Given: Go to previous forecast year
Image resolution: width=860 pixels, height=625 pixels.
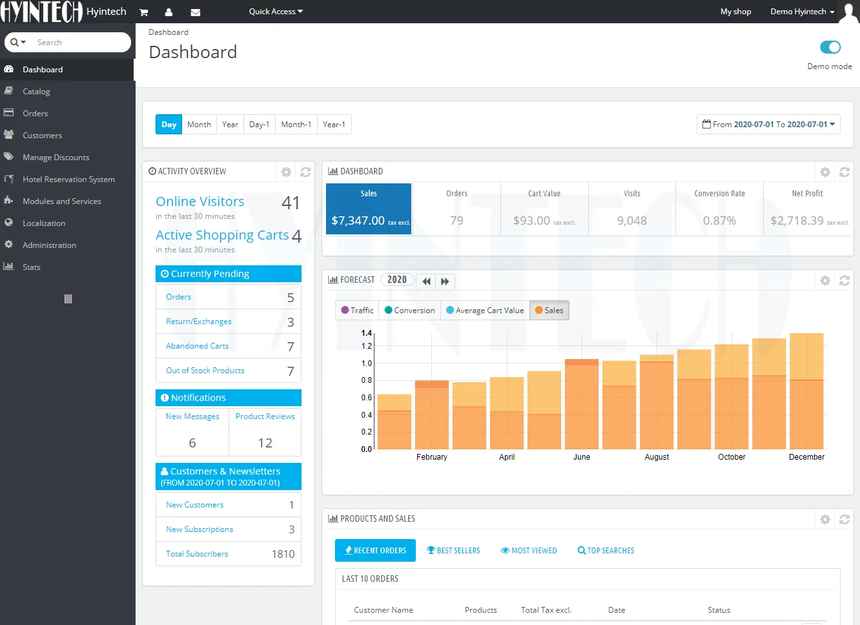Looking at the screenshot, I should coord(426,282).
